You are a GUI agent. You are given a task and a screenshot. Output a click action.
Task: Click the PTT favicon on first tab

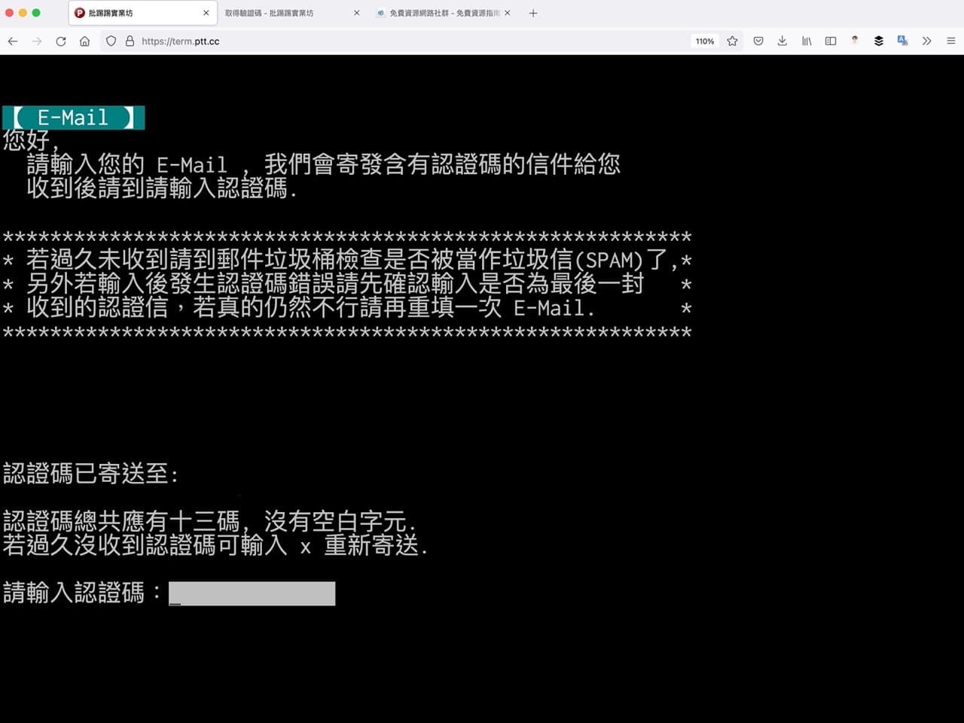click(80, 13)
